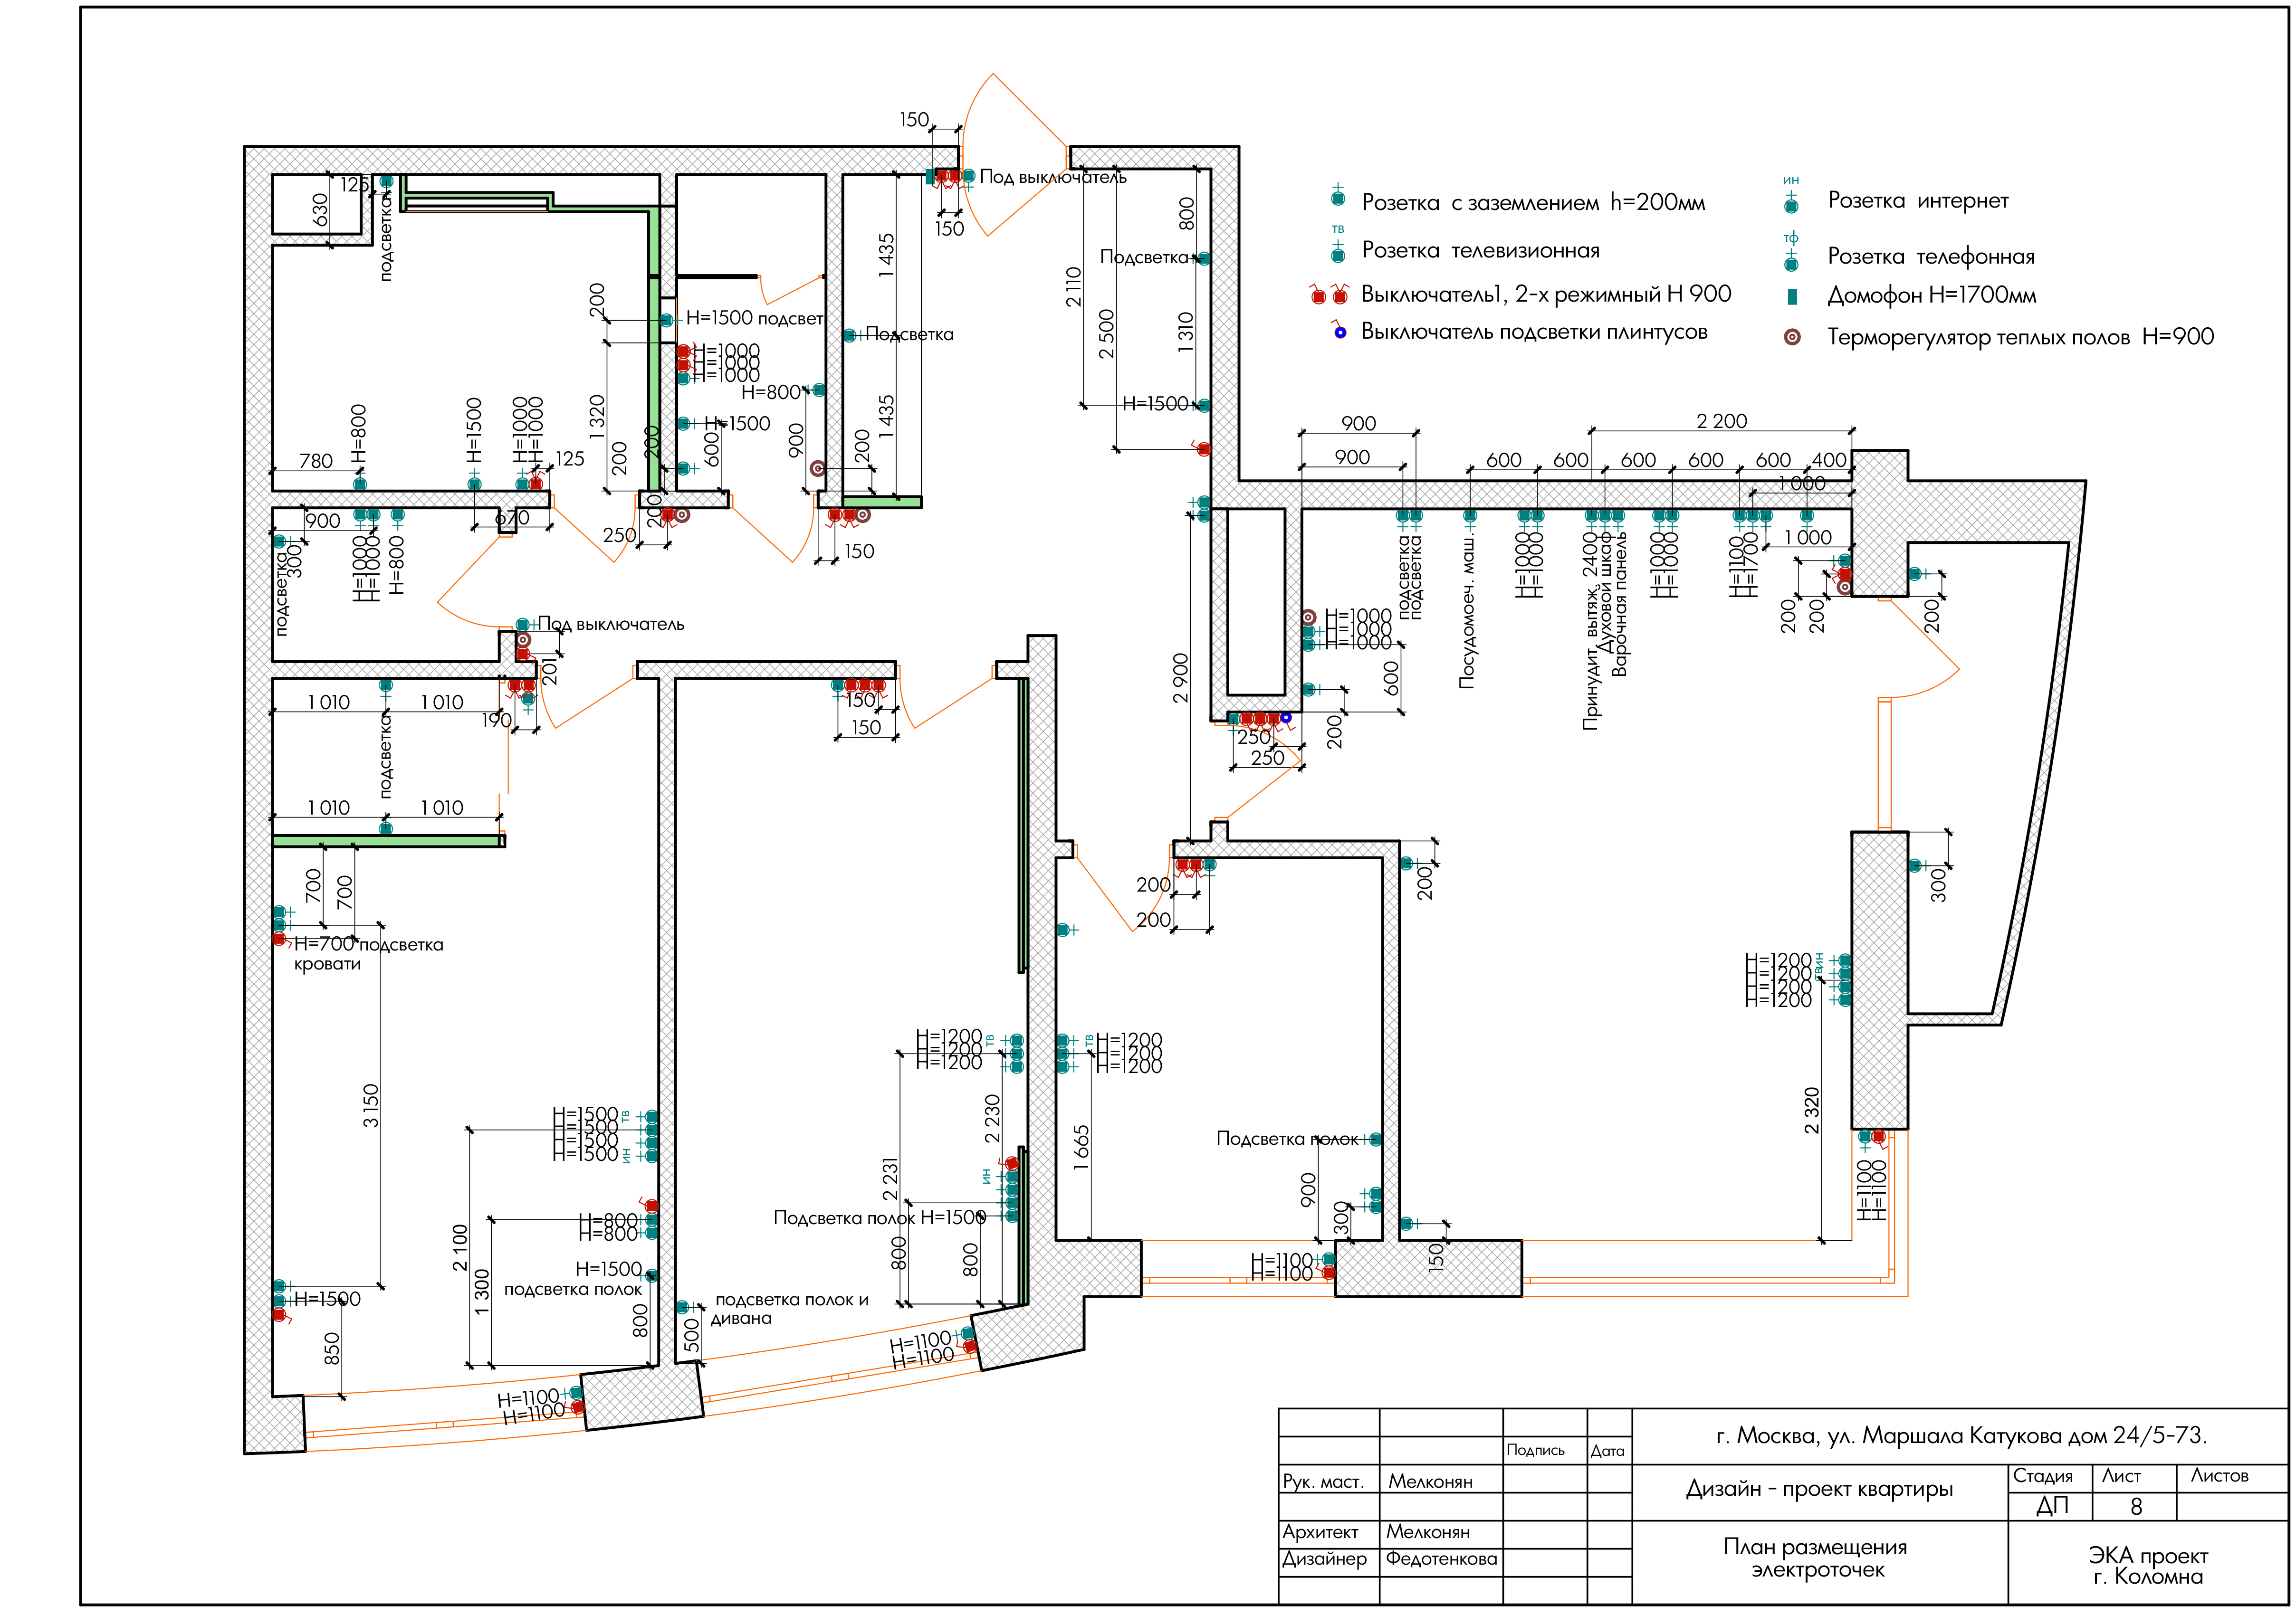The image size is (2296, 1615).
Task: Click the "Дата" column header
Action: 1607,1451
